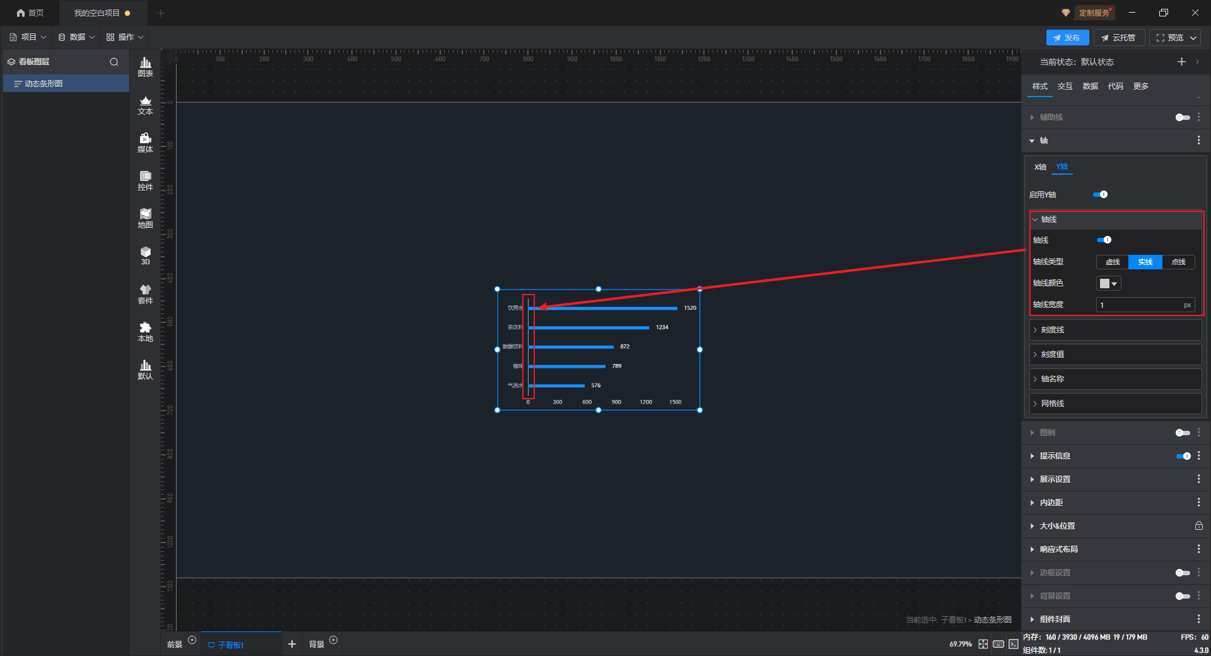Viewport: 1211px width, 656px height.
Task: Open the more options menu for 提示信息
Action: [1199, 456]
